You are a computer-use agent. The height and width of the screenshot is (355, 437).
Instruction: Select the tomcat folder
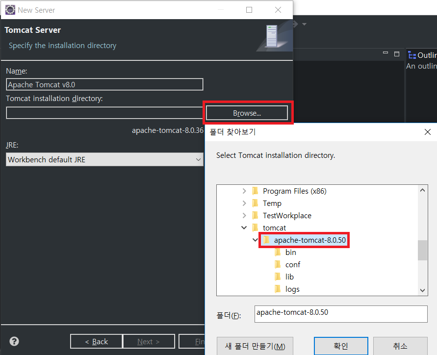(274, 228)
